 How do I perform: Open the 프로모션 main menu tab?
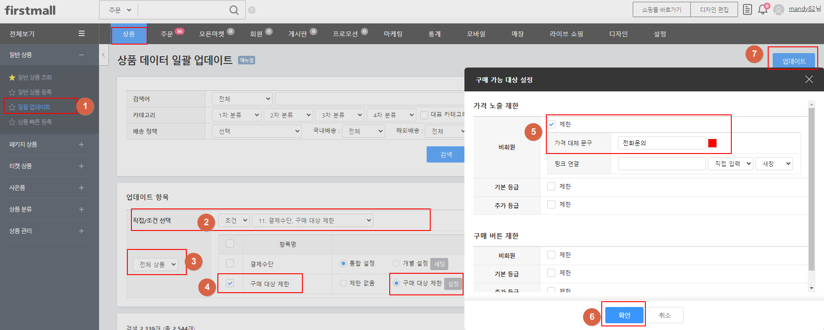pyautogui.click(x=345, y=34)
